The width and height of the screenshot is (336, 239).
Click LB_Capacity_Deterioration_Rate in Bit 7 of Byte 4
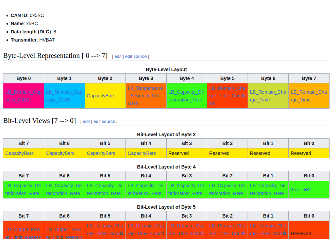coord(23,190)
